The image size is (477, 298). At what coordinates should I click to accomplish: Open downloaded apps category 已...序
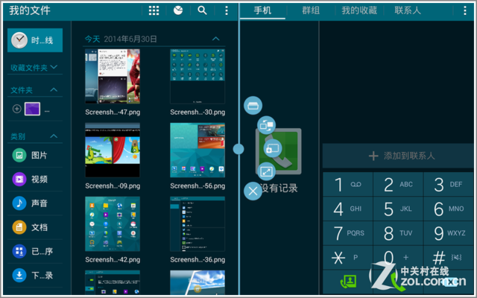pos(35,251)
